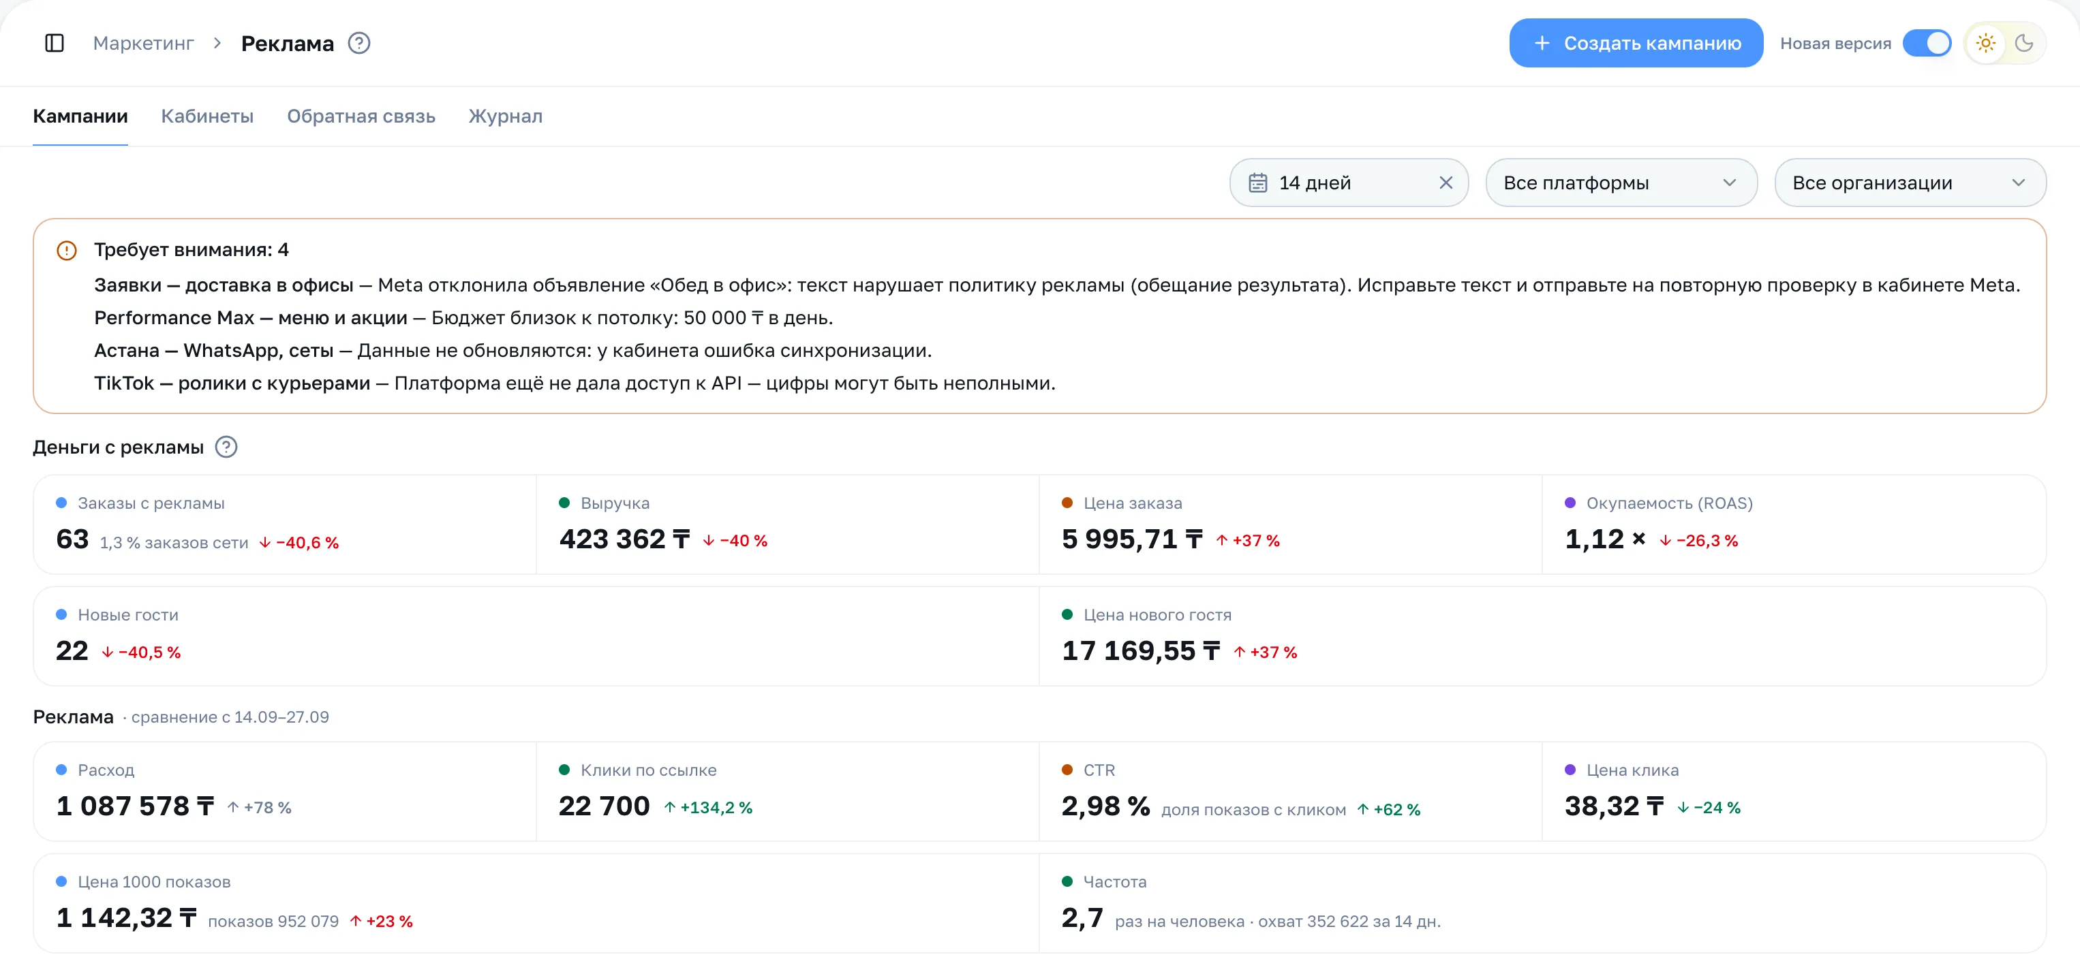Click the 1,3 % заказов сети note
This screenshot has height=959, width=2080.
(x=174, y=542)
